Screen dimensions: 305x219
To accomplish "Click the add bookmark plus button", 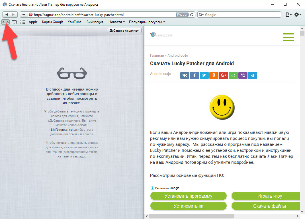I will click(x=24, y=15).
